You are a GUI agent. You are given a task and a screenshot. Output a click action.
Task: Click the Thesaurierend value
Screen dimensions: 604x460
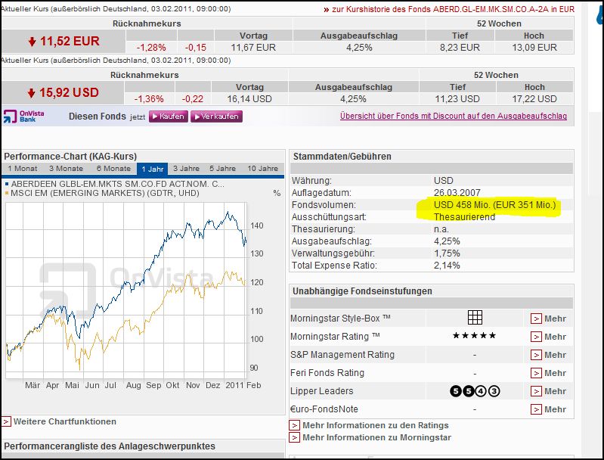(464, 217)
